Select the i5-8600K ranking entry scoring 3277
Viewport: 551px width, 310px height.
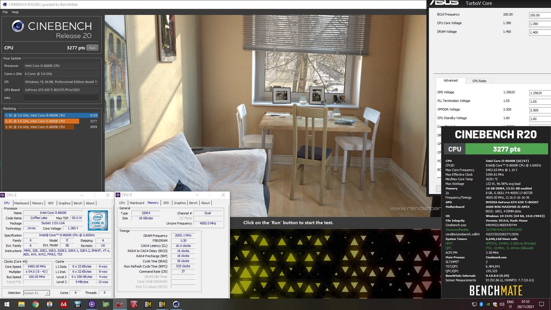tap(51, 121)
